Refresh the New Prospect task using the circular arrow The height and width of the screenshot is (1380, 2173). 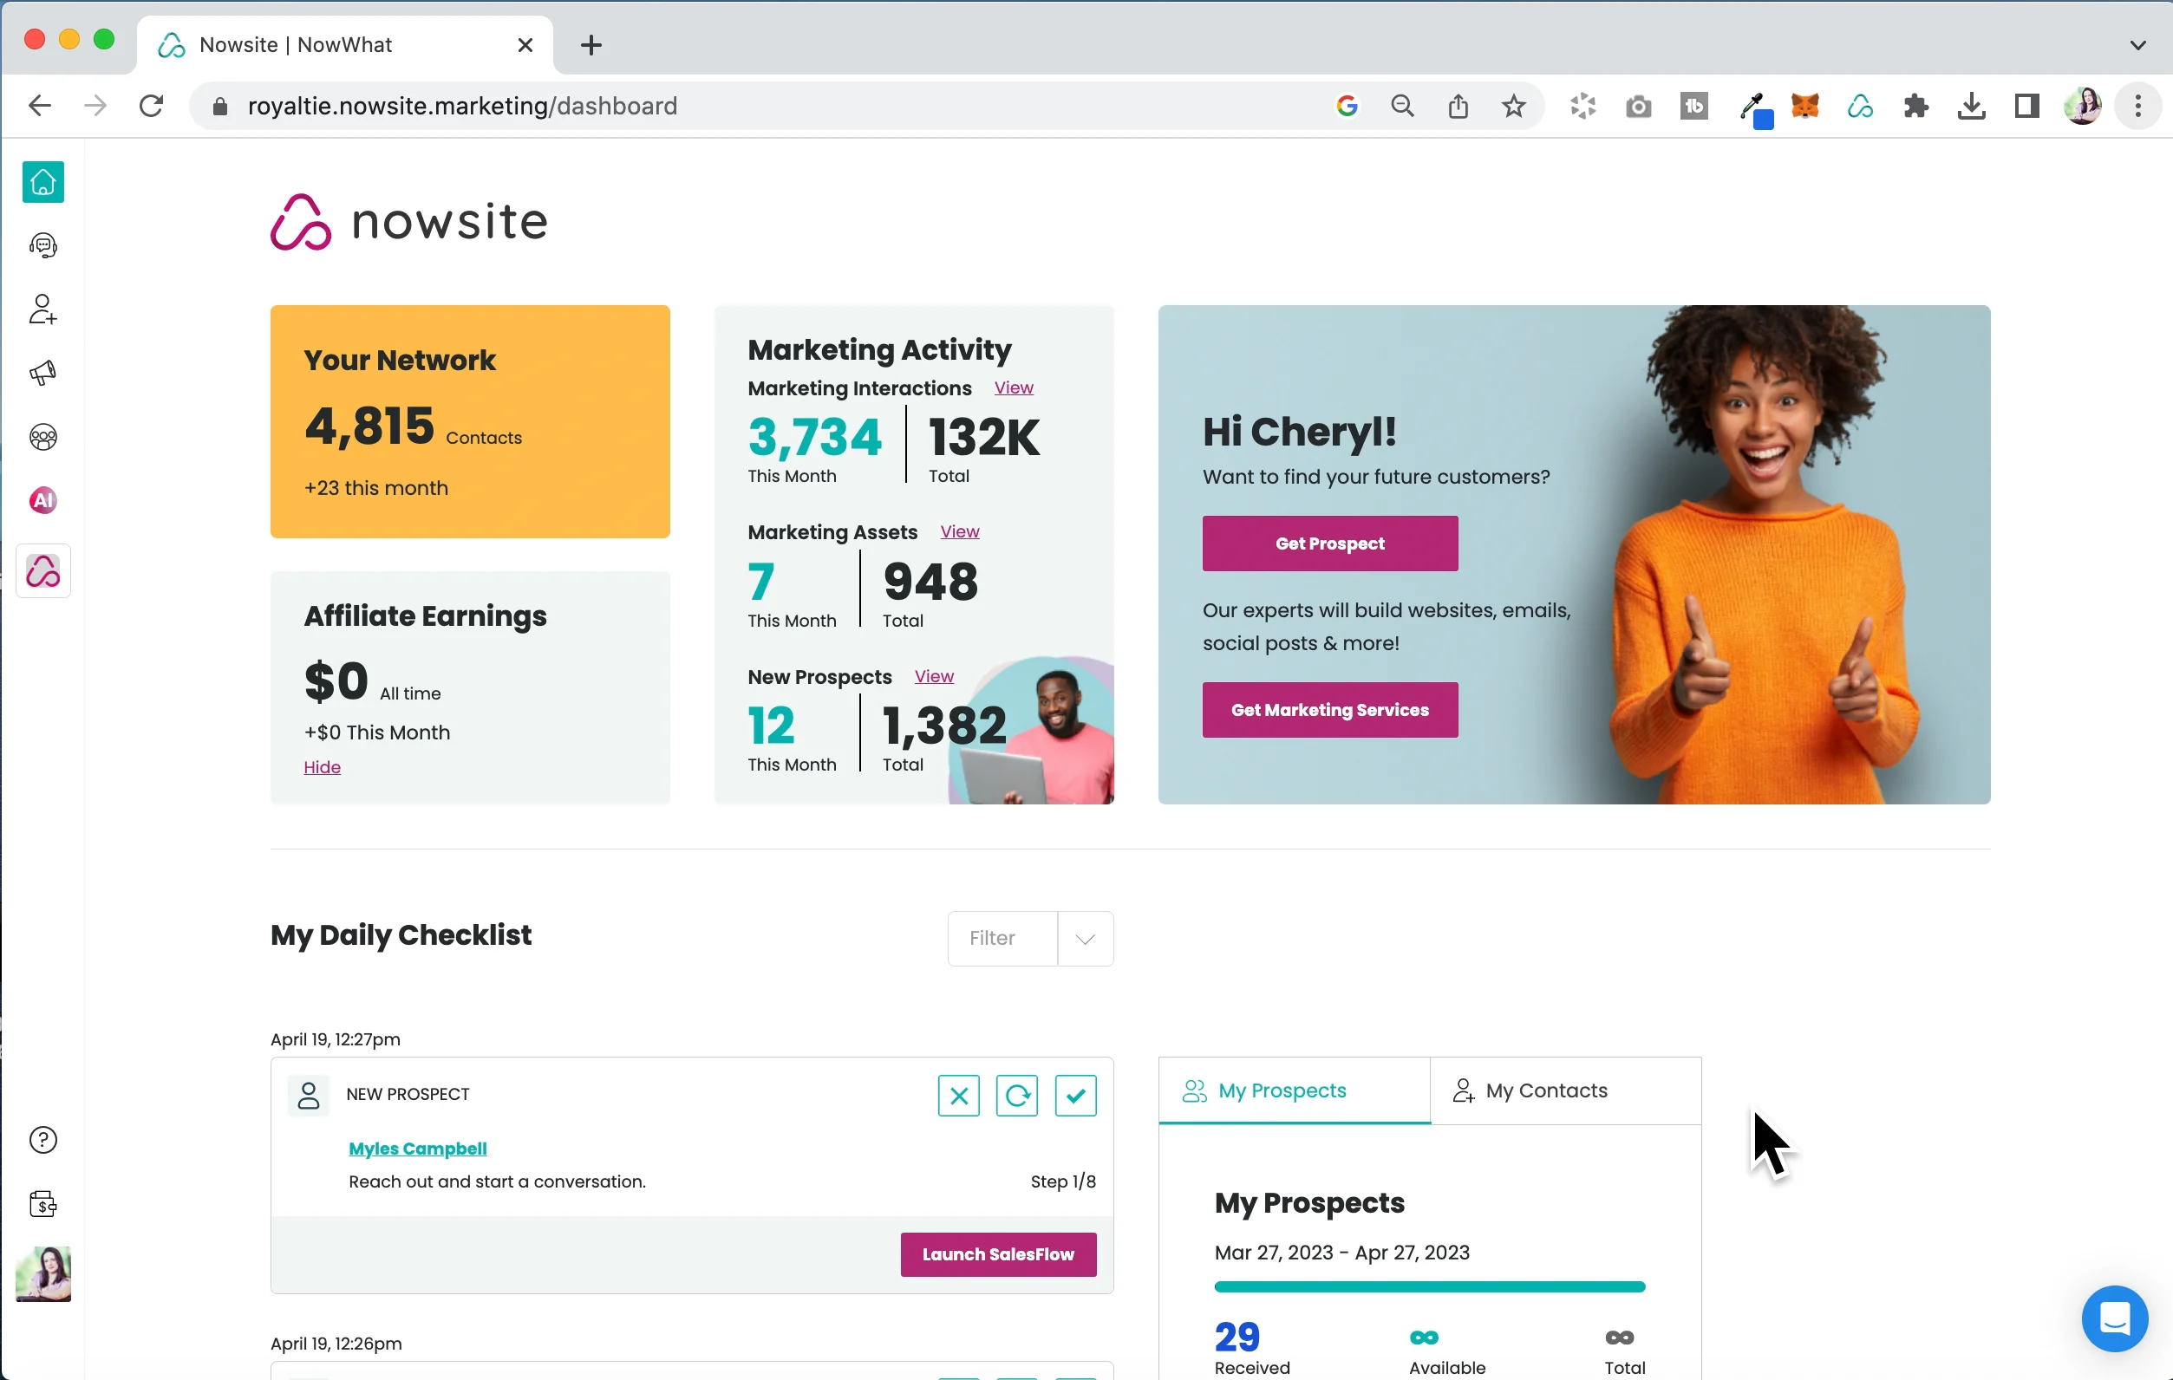tap(1017, 1095)
